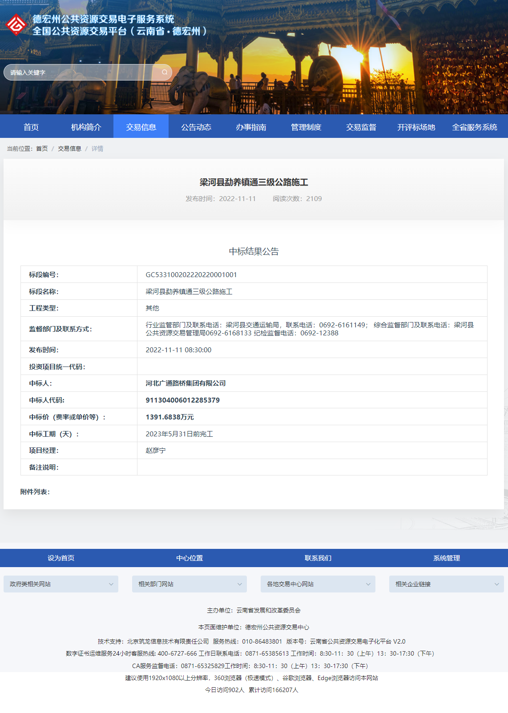Expand the 政府类相关网站 dropdown
This screenshot has width=508, height=713.
pyautogui.click(x=61, y=584)
